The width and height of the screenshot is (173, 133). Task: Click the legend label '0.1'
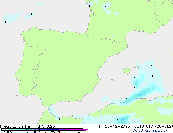click(x=3, y=132)
